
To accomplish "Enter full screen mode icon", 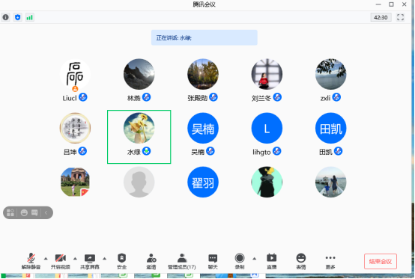I will [400, 17].
